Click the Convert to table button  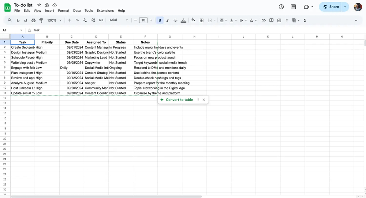(x=176, y=100)
